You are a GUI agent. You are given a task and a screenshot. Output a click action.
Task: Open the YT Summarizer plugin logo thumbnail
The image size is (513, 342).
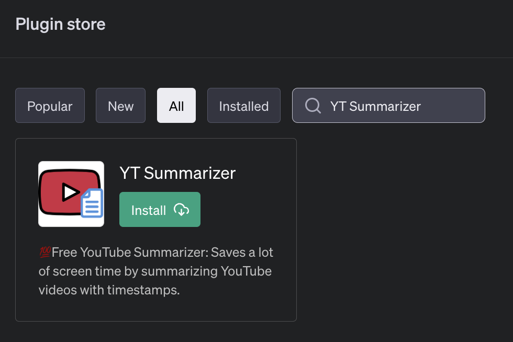(x=71, y=194)
